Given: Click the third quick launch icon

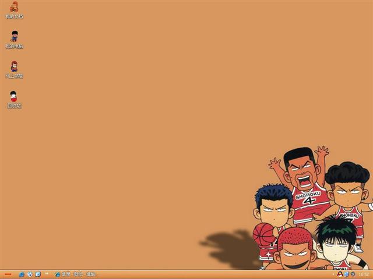Looking at the screenshot, I should coord(38,274).
